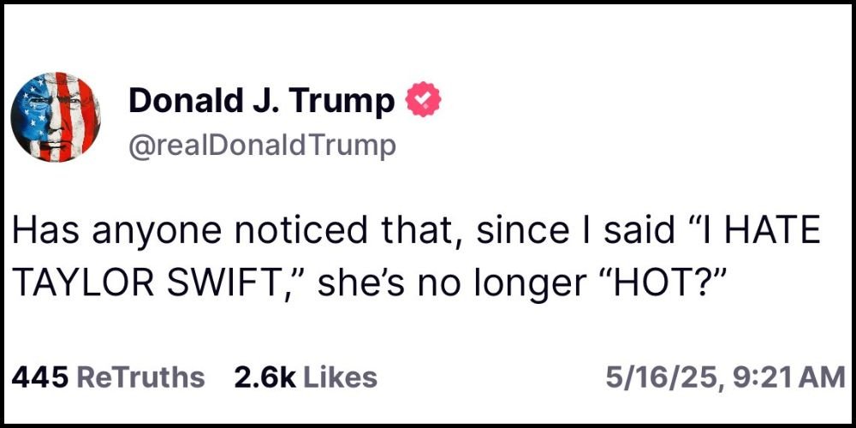856x428 pixels.
Task: Click the number 445 in stats
Action: click(40, 377)
